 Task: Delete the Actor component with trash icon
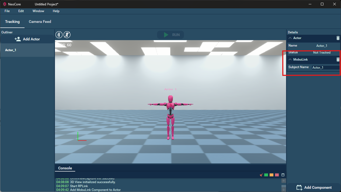[338, 38]
